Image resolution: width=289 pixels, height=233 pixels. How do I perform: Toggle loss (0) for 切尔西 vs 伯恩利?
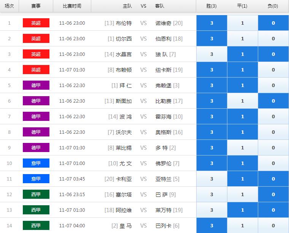(273, 38)
